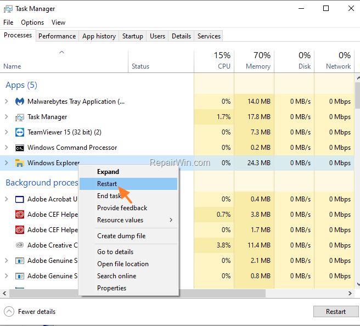
Task: Click the horizontal scrollbar right arrow
Action: [350, 294]
